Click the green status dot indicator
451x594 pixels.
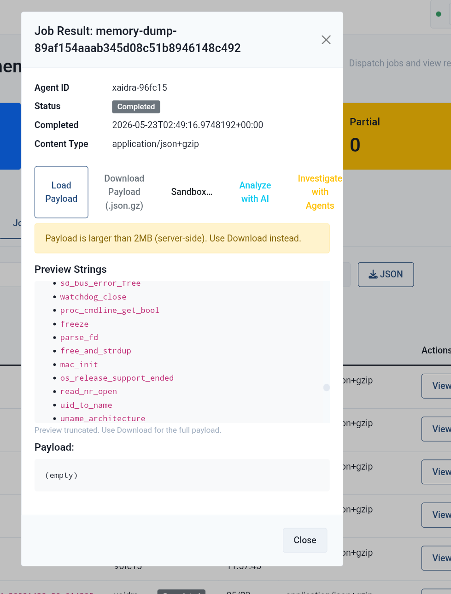439,14
